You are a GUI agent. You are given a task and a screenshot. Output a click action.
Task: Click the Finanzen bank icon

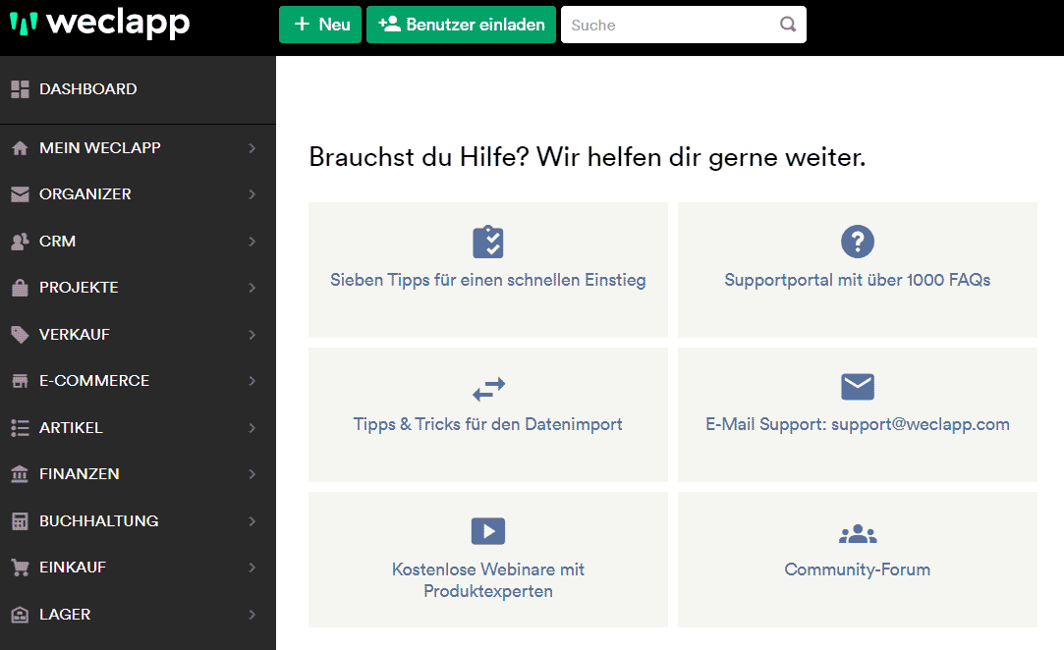pos(21,473)
